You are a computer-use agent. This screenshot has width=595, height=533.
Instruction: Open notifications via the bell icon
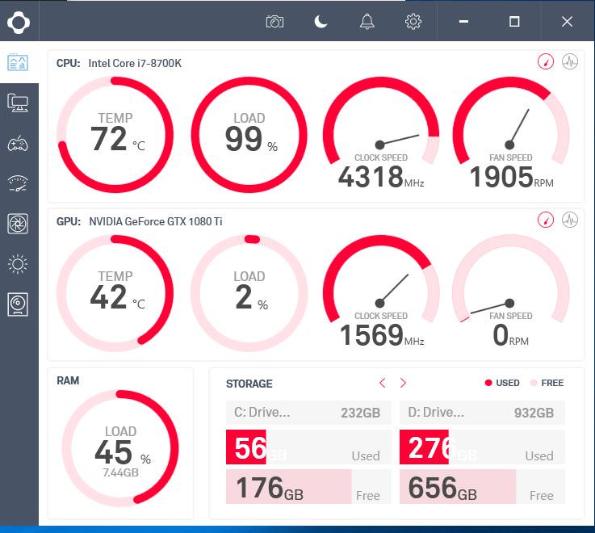tap(367, 22)
